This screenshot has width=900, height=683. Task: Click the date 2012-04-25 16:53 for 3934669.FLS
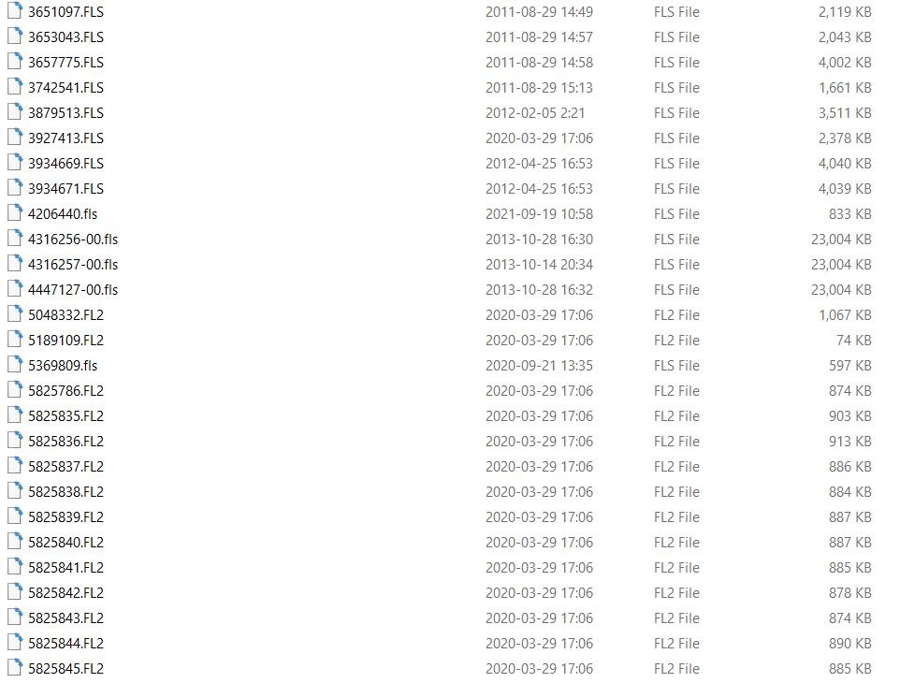539,164
